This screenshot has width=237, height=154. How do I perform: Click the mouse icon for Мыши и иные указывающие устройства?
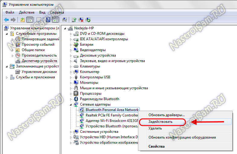(76, 88)
